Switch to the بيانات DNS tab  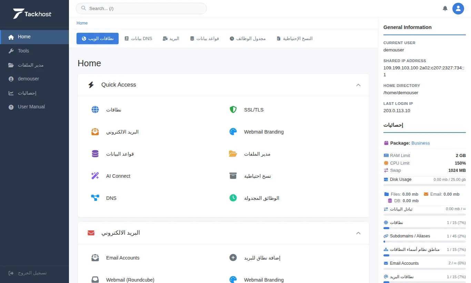pos(138,39)
